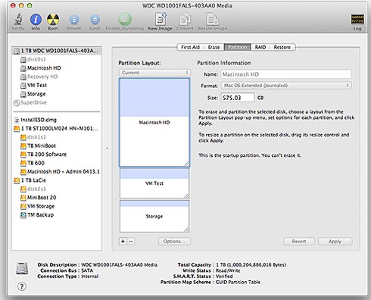Screen dimensions: 371x300
Task: Open the help question mark button
Action: coord(22,286)
